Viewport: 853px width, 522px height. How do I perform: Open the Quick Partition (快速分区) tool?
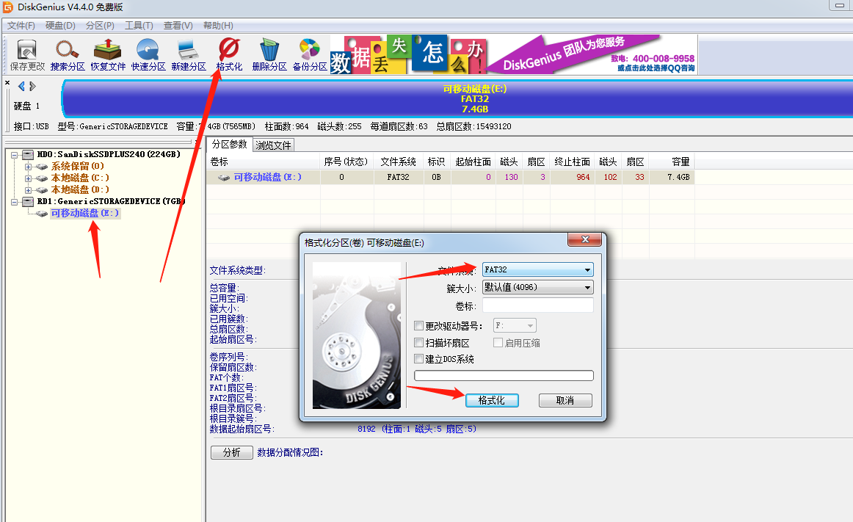148,55
